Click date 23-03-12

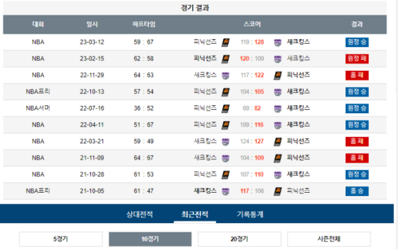click(x=92, y=42)
